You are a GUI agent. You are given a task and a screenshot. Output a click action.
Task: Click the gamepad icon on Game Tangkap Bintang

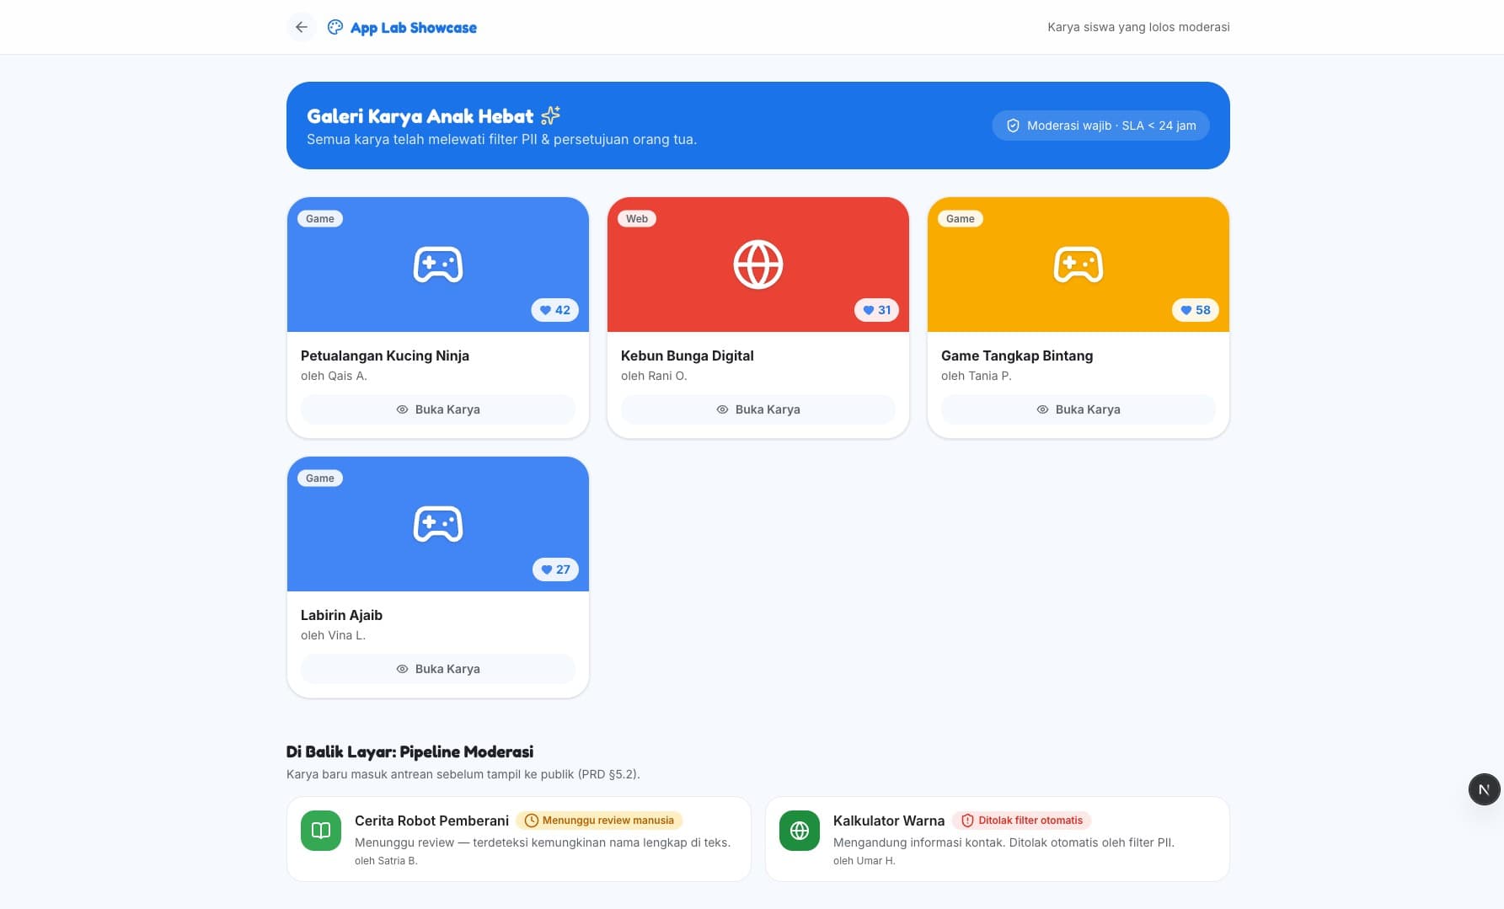(x=1078, y=265)
